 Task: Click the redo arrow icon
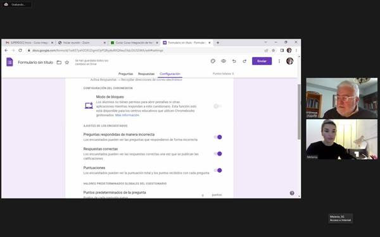(x=244, y=61)
